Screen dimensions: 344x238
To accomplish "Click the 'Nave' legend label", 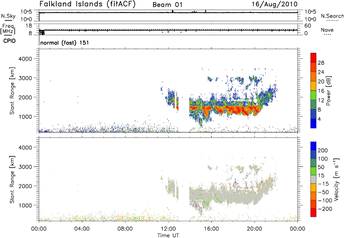I will click(x=327, y=30).
